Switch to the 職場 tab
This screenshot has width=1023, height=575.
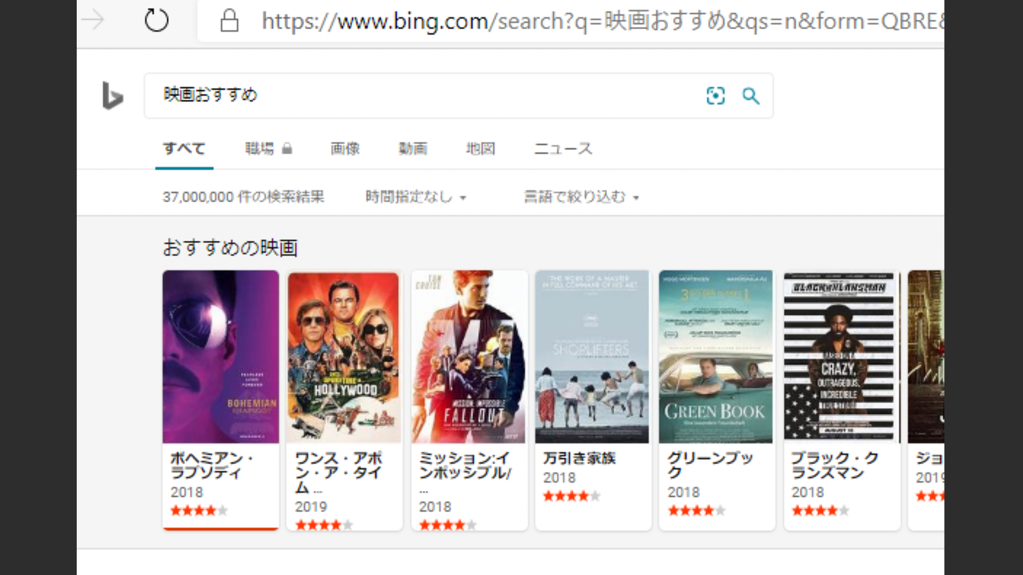coord(259,149)
